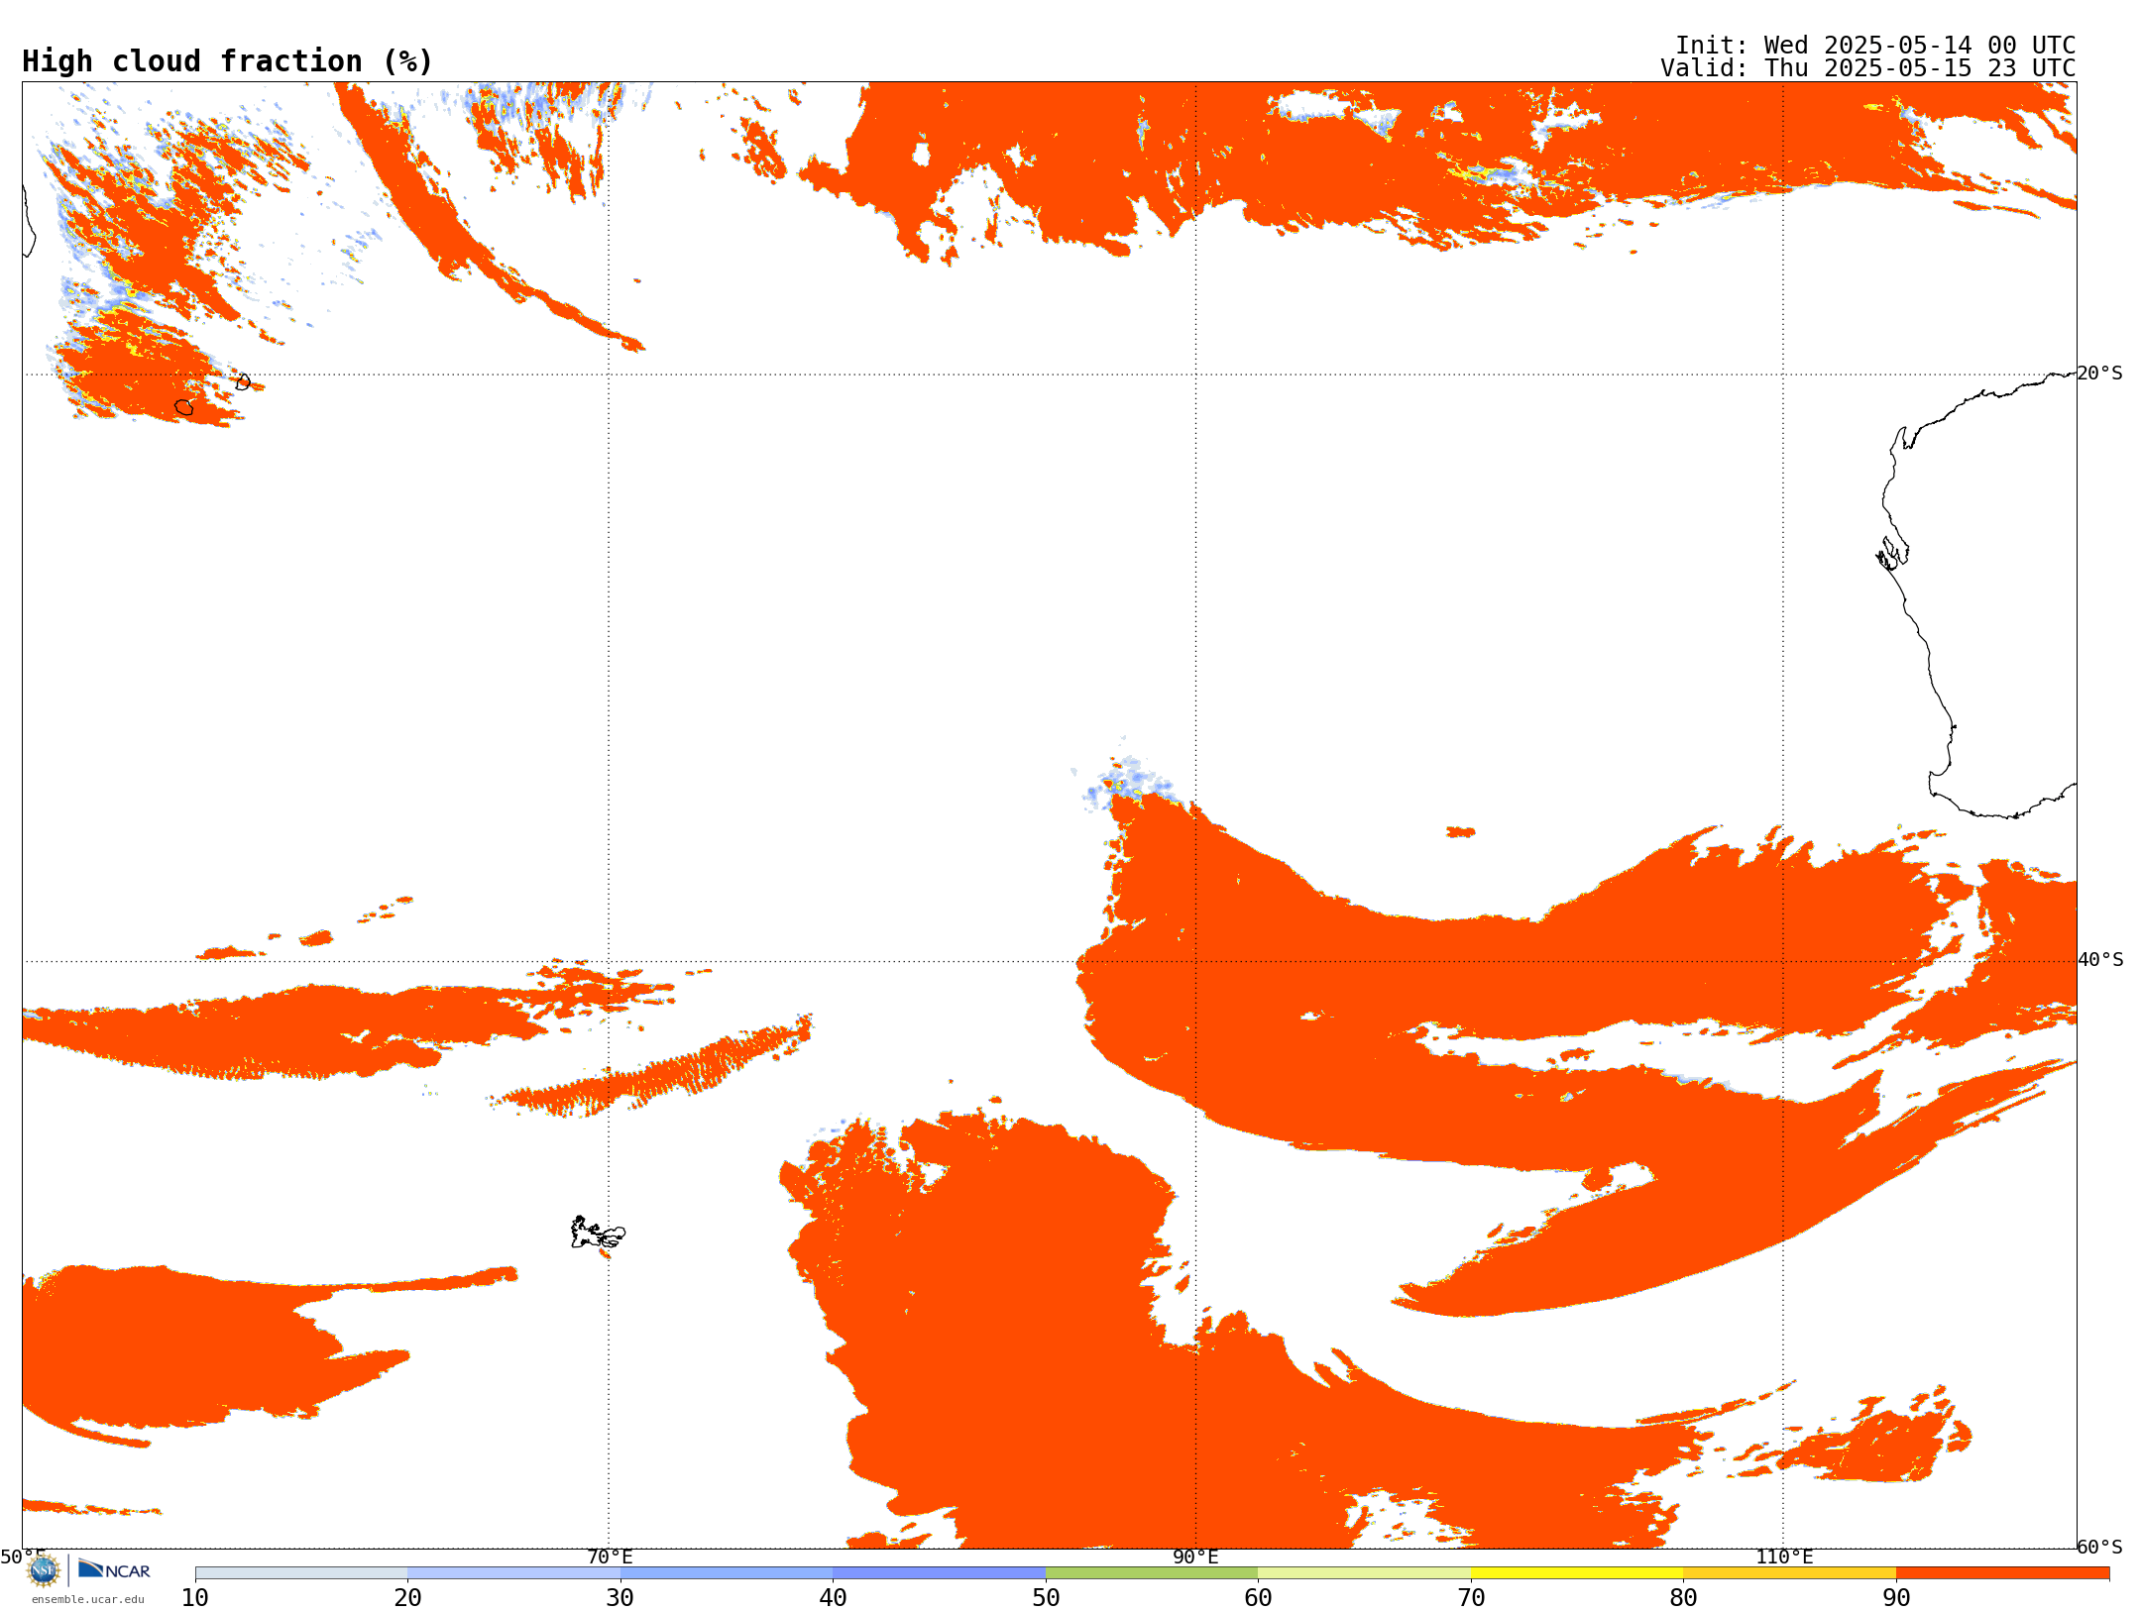
Task: Click the 20°S latitude label
Action: point(2100,374)
